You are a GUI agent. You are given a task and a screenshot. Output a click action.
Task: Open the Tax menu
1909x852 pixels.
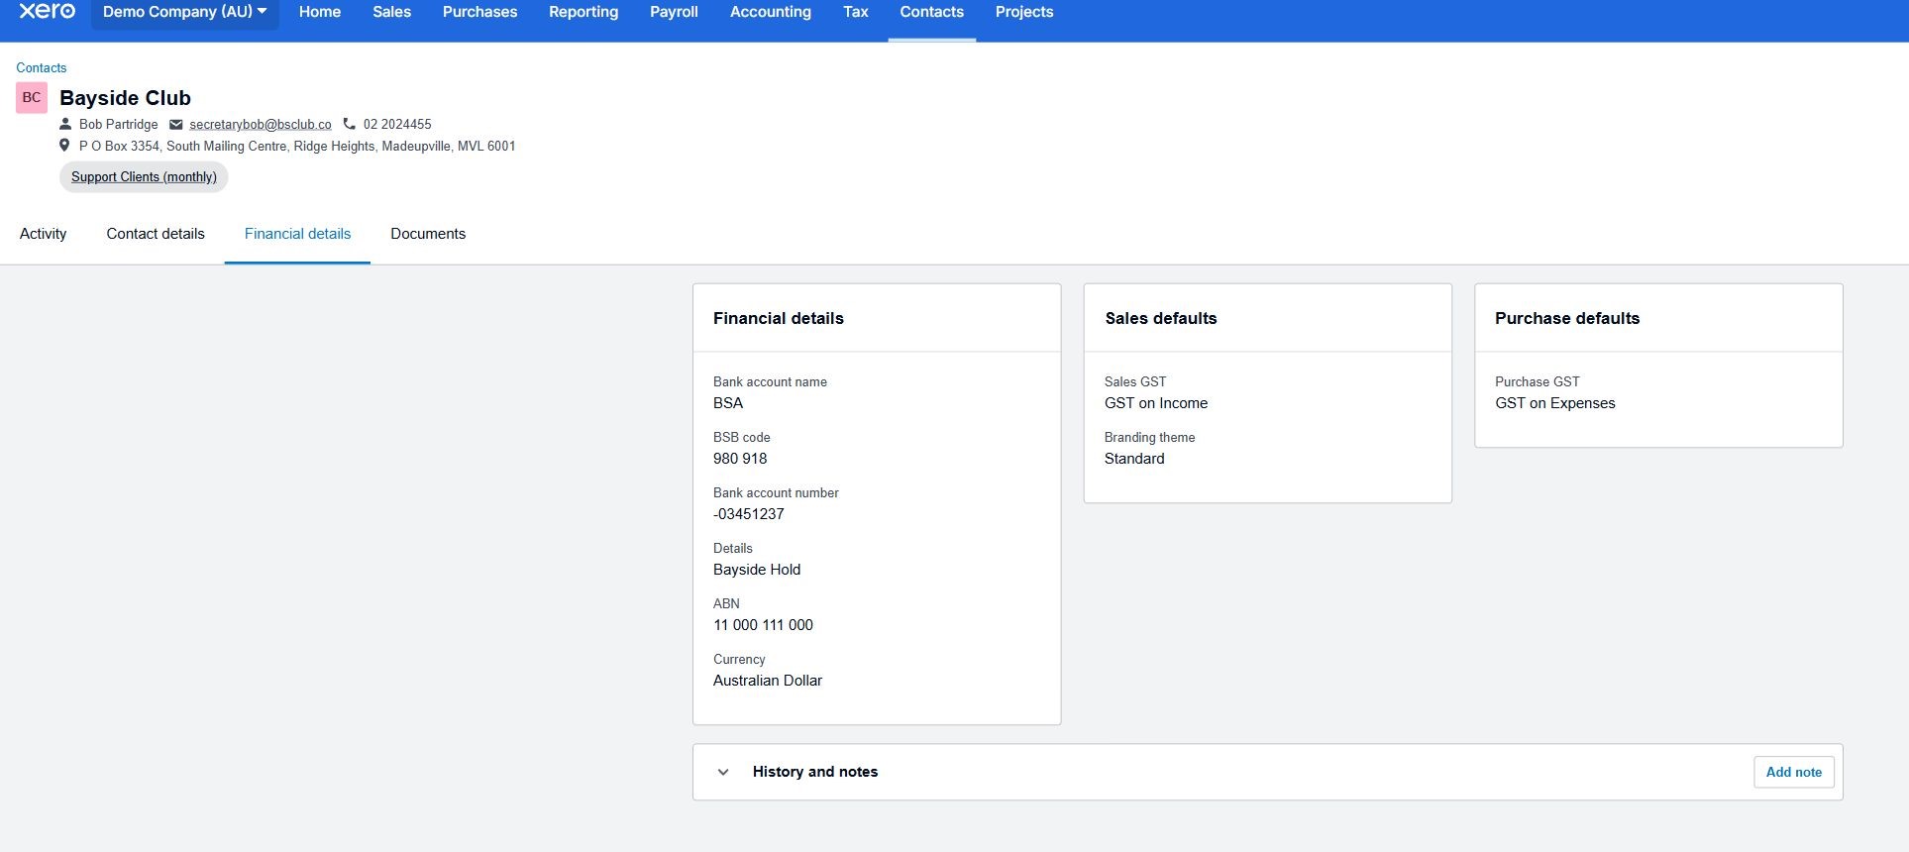[856, 12]
